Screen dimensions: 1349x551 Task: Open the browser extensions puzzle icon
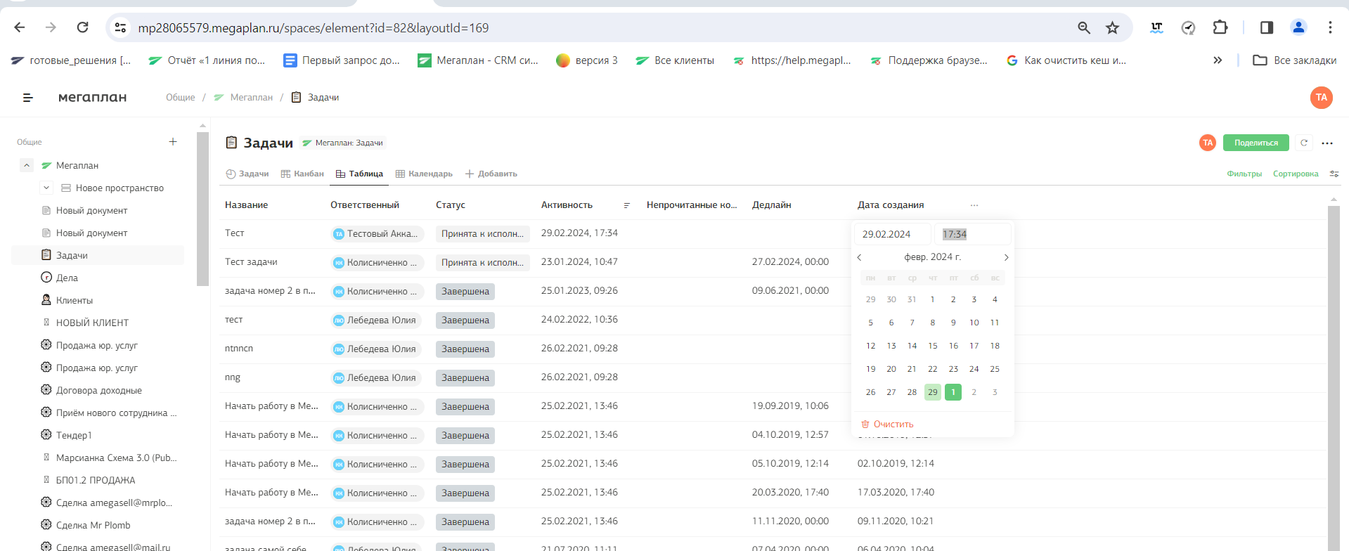1220,27
